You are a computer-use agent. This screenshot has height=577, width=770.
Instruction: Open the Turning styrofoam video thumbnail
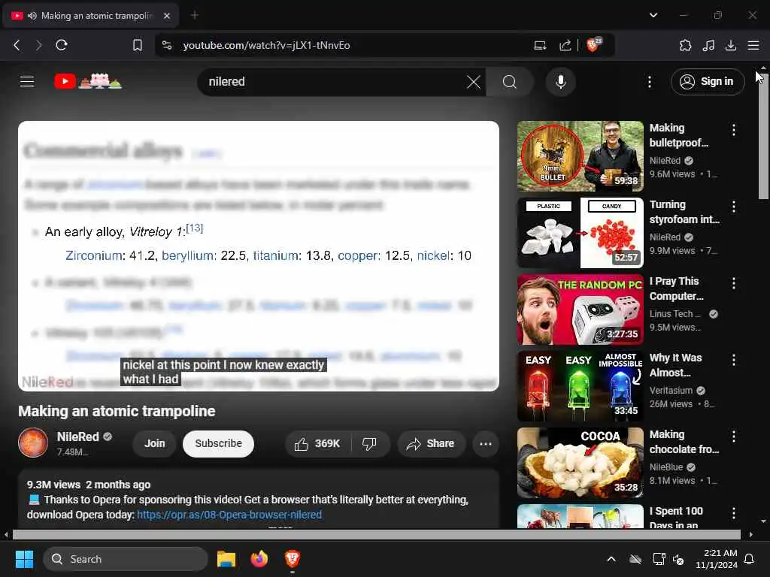581,233
